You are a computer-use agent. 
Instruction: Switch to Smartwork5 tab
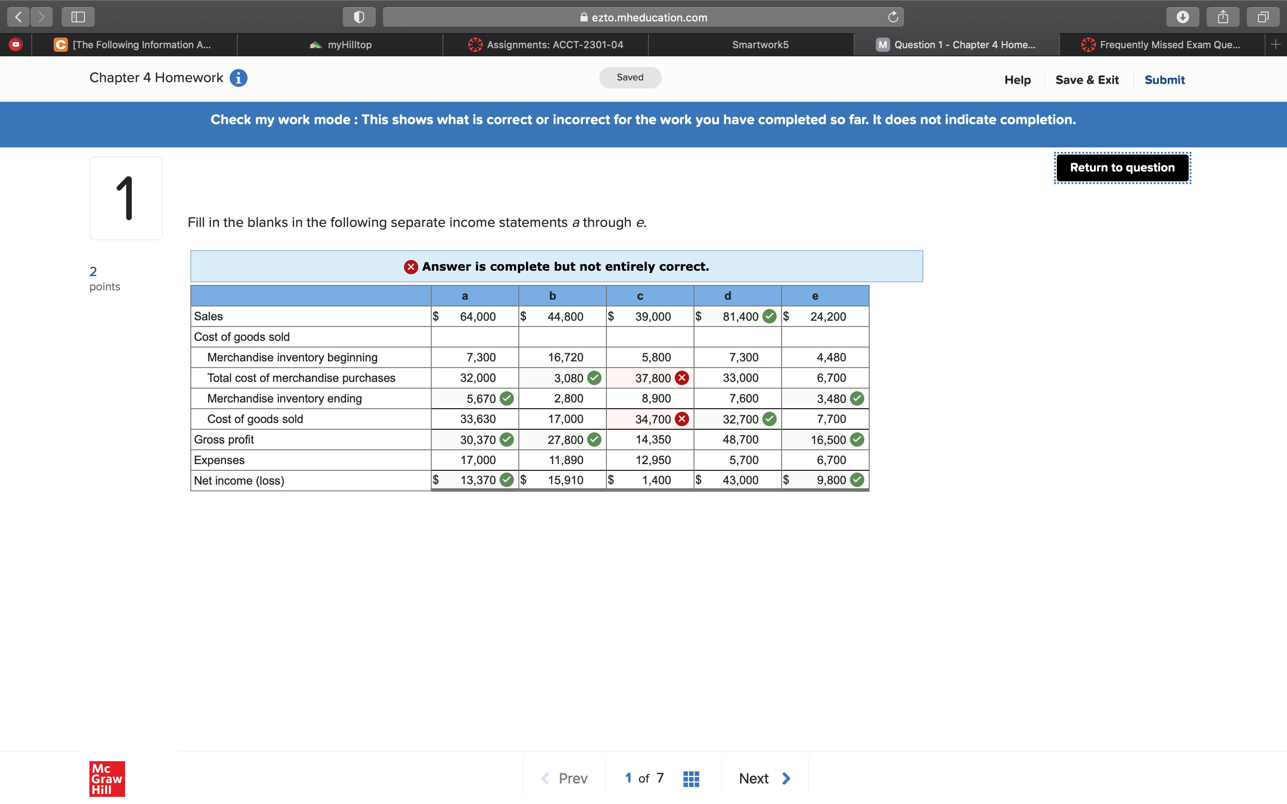point(760,45)
